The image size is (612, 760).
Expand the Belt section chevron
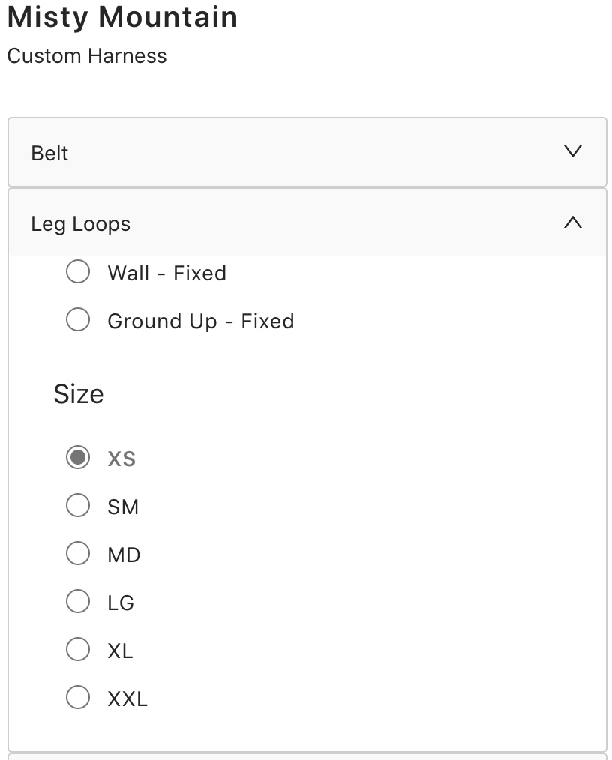[x=572, y=152]
